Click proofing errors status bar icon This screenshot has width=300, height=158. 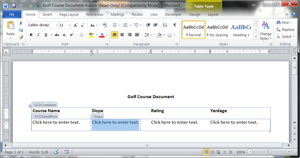coord(56,152)
